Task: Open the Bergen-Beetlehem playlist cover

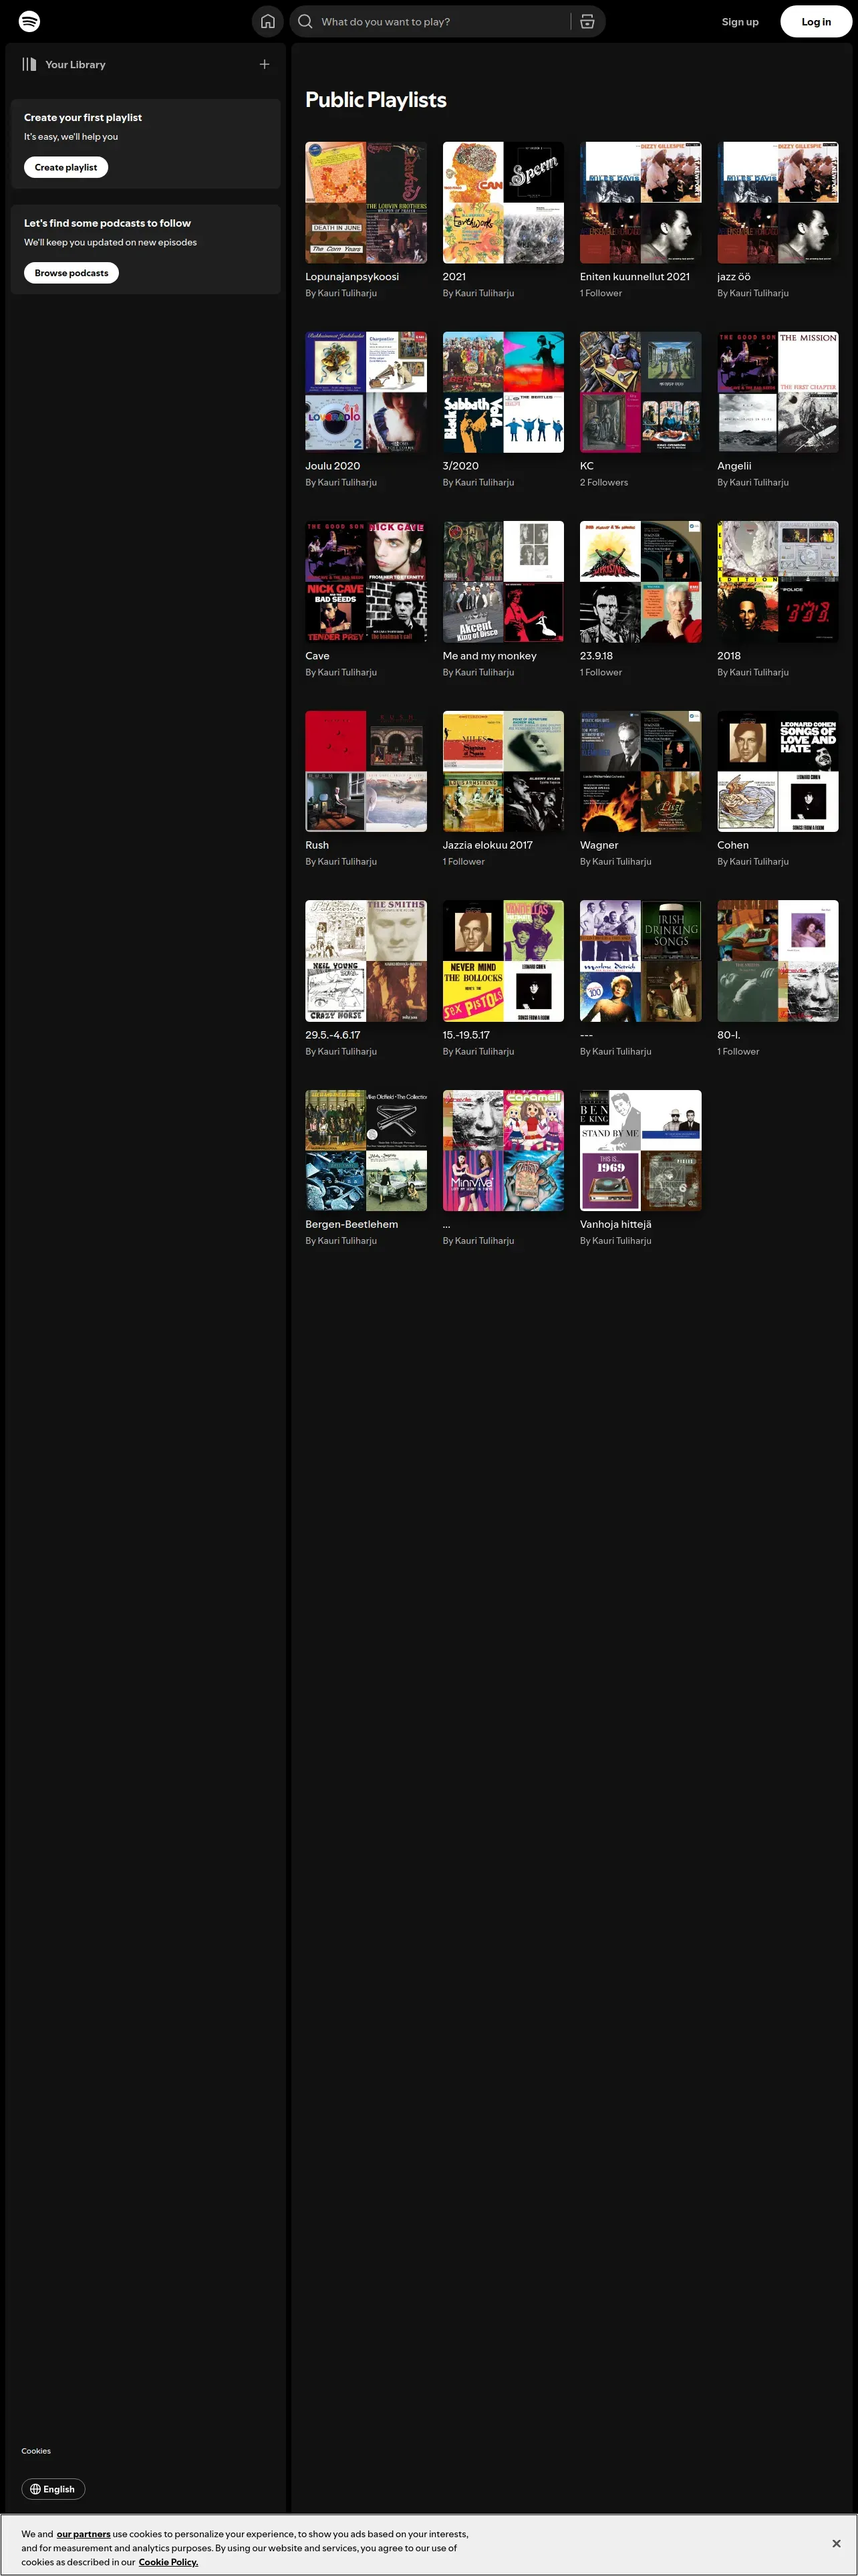Action: tap(366, 1150)
